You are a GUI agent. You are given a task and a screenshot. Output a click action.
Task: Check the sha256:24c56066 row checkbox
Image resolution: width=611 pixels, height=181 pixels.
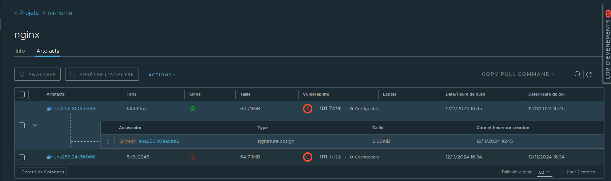click(x=22, y=157)
